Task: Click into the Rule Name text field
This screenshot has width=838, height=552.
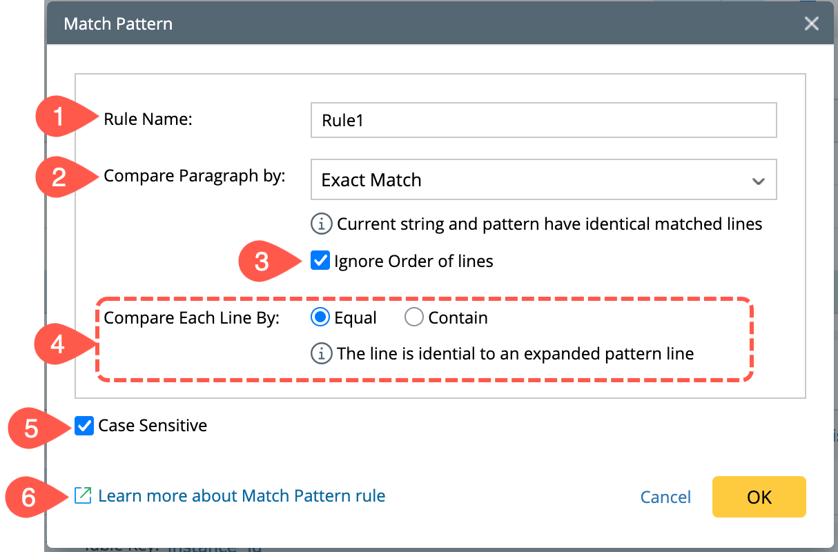Action: [x=543, y=121]
